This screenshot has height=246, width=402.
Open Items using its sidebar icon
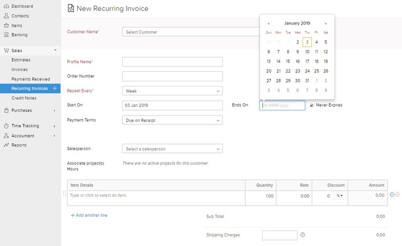[6, 25]
